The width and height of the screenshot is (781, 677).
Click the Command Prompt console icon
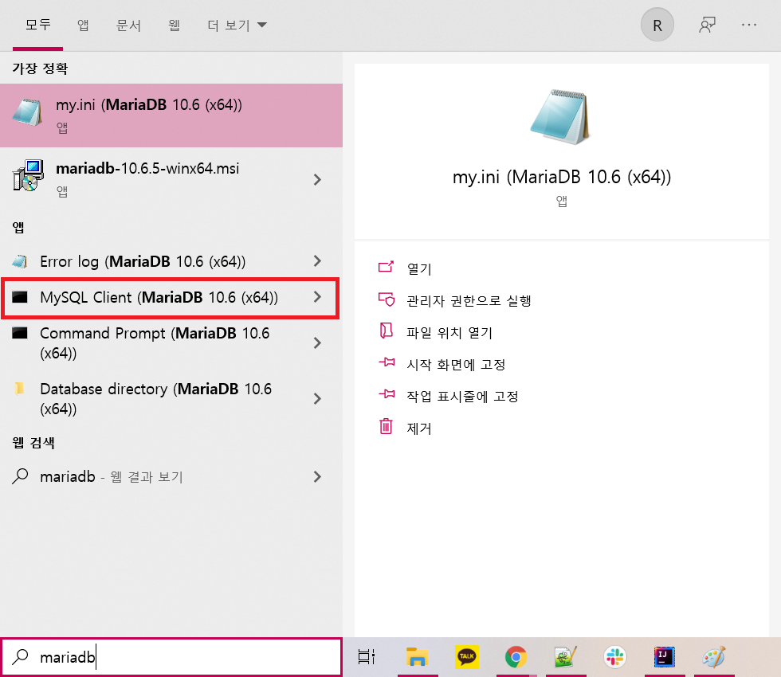[x=19, y=333]
